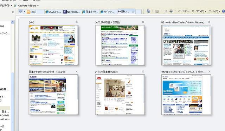Open the Quick Tabs dropdown arrow
The width and height of the screenshot is (225, 131).
pyautogui.click(x=24, y=12)
